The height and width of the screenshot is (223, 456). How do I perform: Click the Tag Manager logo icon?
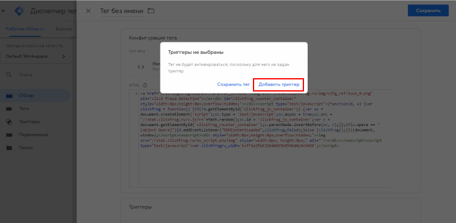coord(20,11)
